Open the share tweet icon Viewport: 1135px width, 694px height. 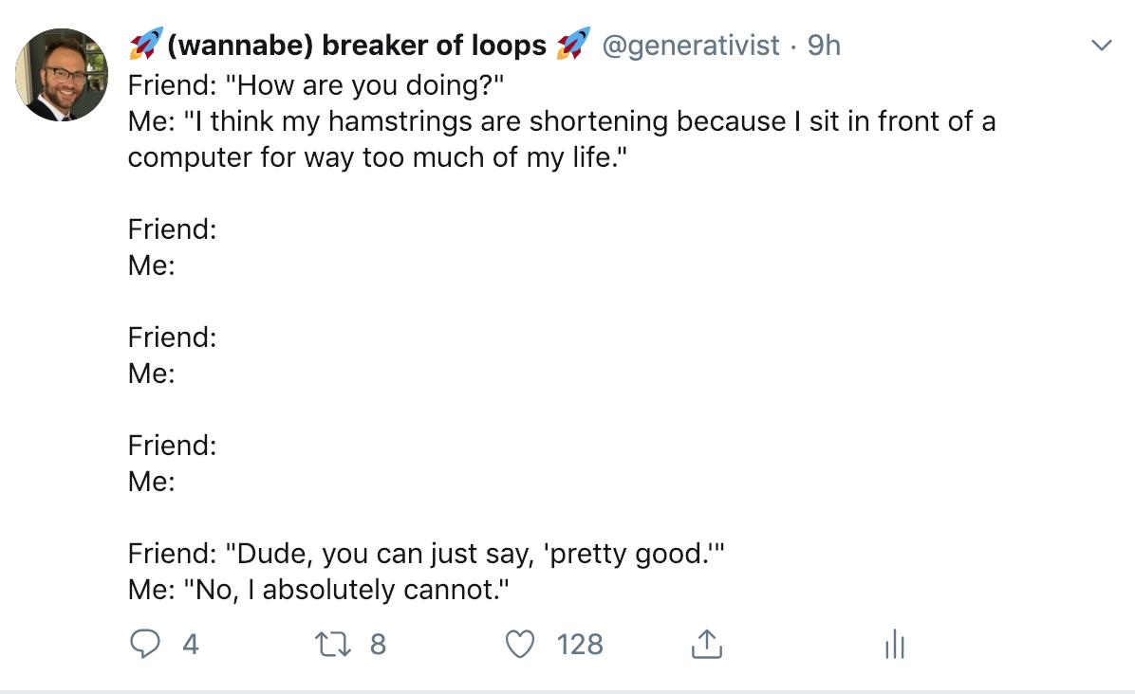[704, 645]
